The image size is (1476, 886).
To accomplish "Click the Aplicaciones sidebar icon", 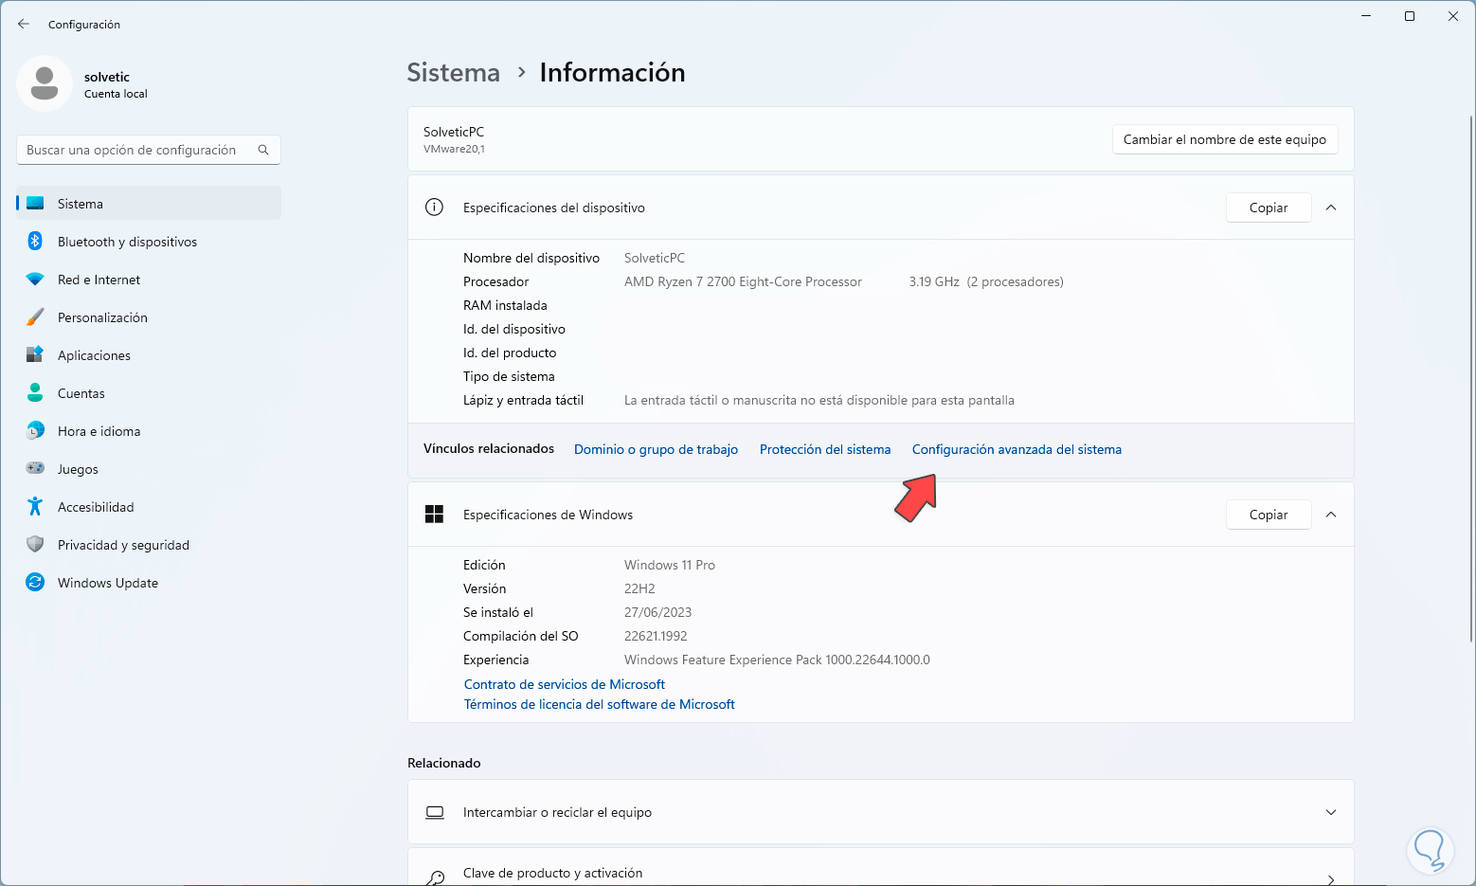I will pyautogui.click(x=35, y=355).
